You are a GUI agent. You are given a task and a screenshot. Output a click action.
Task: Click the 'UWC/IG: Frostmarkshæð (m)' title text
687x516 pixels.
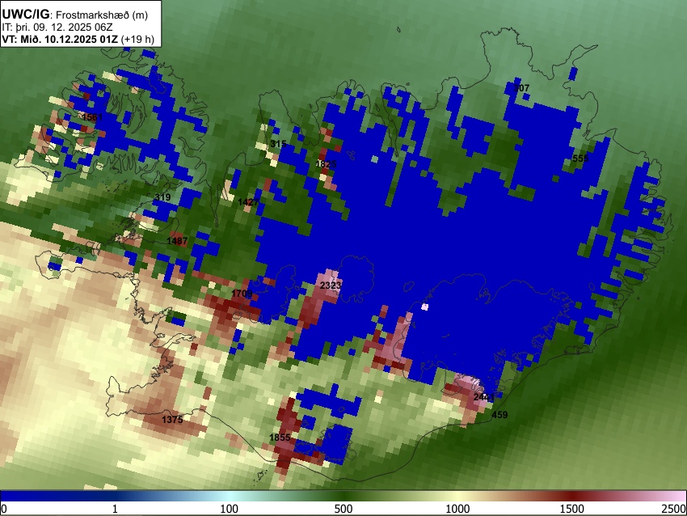pyautogui.click(x=74, y=15)
